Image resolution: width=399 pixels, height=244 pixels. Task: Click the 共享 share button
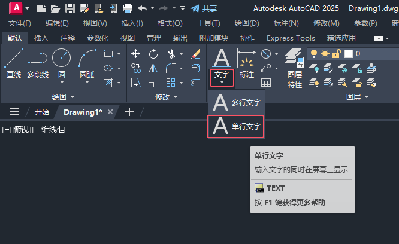[x=204, y=8]
